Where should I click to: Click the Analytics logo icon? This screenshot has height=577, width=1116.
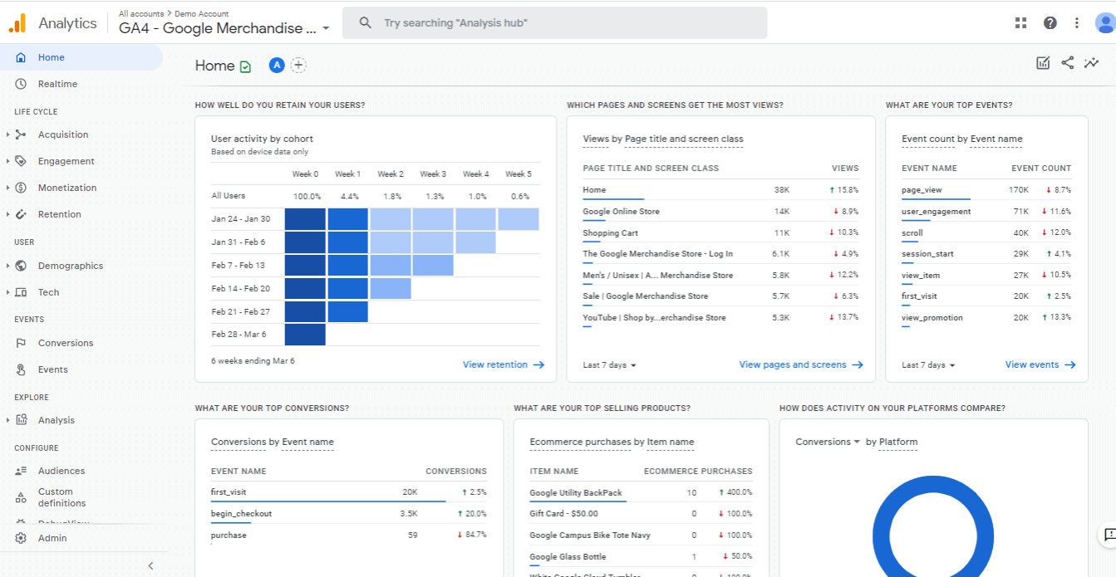click(x=17, y=23)
